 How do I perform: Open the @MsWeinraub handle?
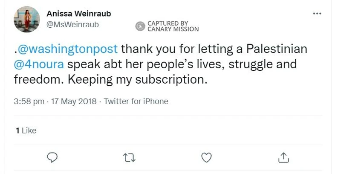click(72, 24)
